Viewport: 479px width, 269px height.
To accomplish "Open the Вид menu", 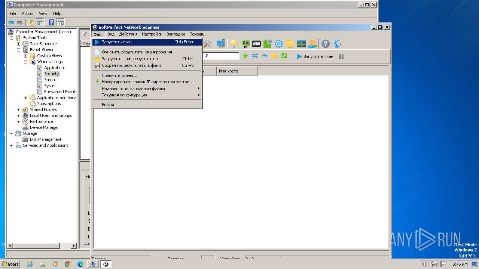I will 111,34.
